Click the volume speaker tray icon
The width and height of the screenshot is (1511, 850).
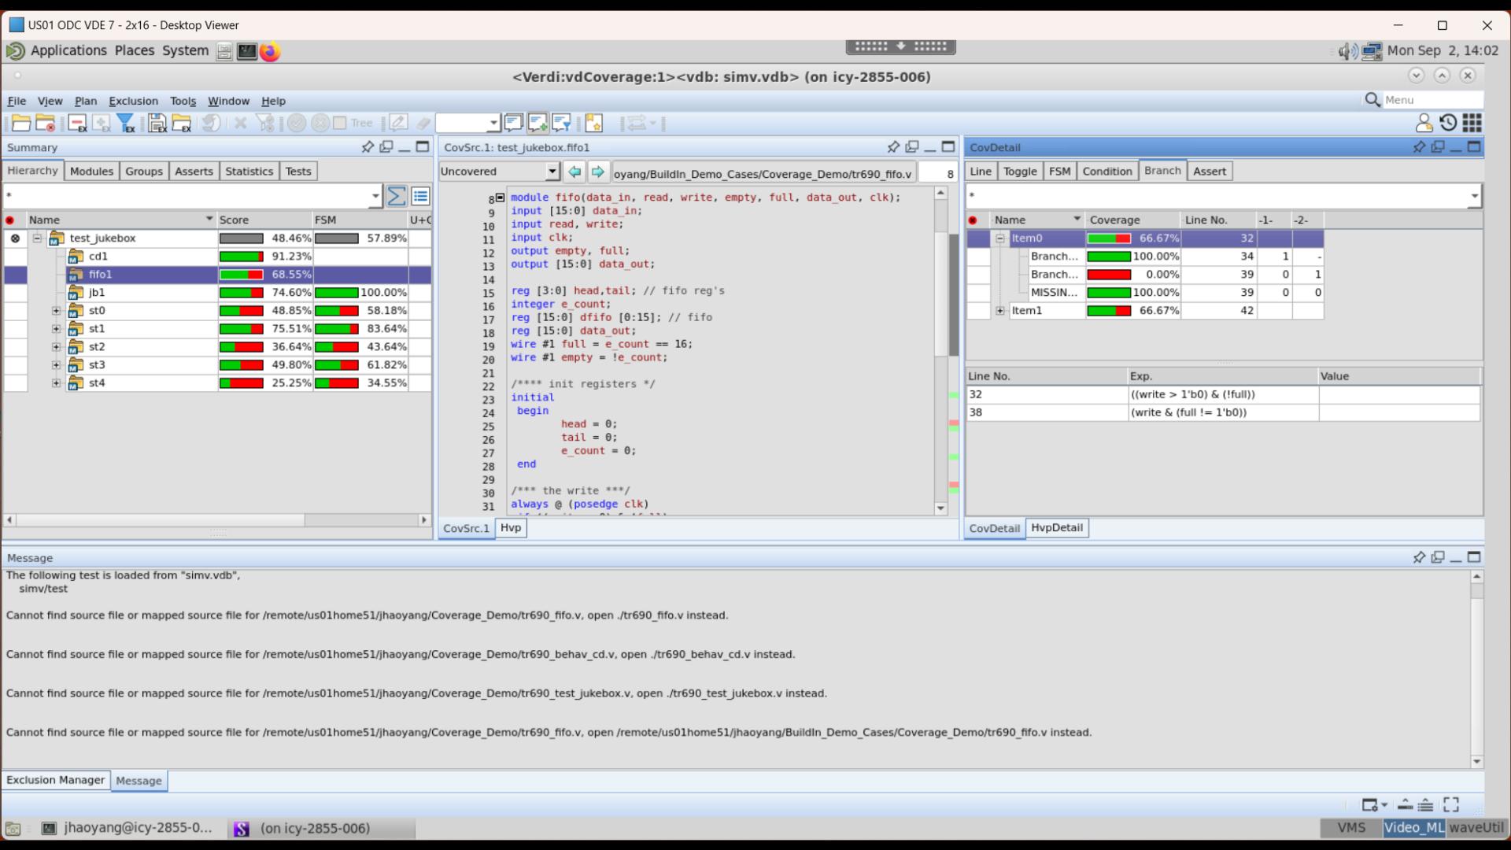pyautogui.click(x=1347, y=51)
